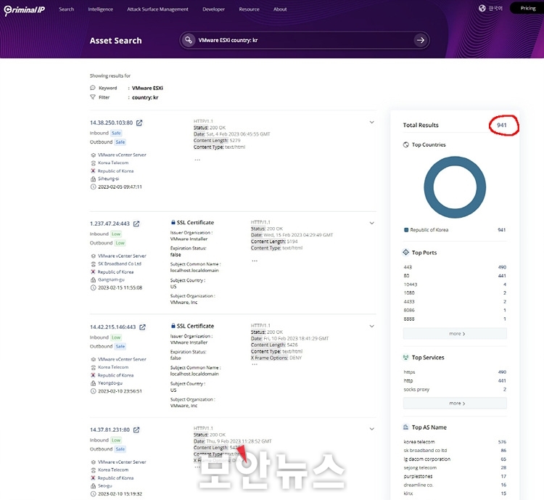Expand the 14.42.215.146:443 result chevron
544x500 pixels.
pyautogui.click(x=371, y=326)
